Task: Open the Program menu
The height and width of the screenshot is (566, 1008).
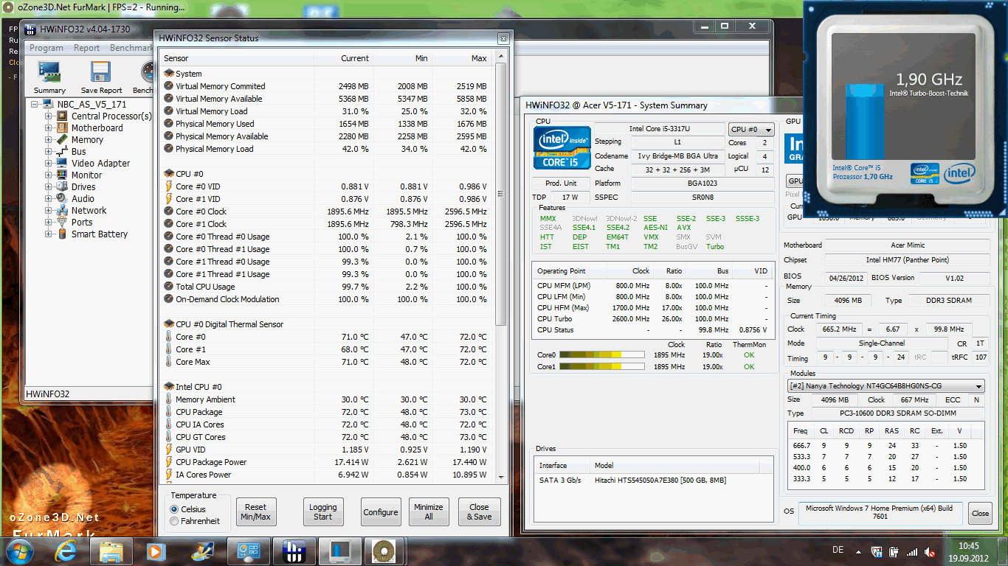Action: click(46, 48)
